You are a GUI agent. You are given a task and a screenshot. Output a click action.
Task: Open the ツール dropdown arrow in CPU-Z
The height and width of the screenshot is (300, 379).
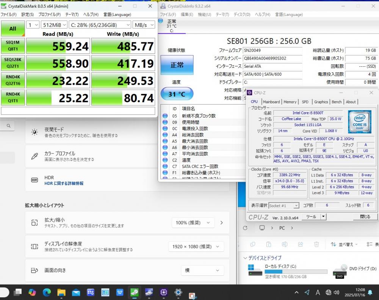click(323, 217)
